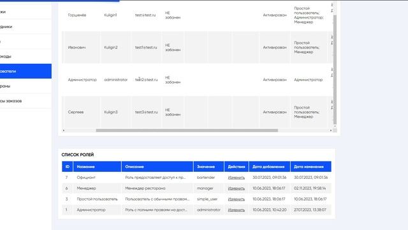Click the users table vertical scrollbar thumb
This screenshot has width=408, height=230.
click(335, 70)
